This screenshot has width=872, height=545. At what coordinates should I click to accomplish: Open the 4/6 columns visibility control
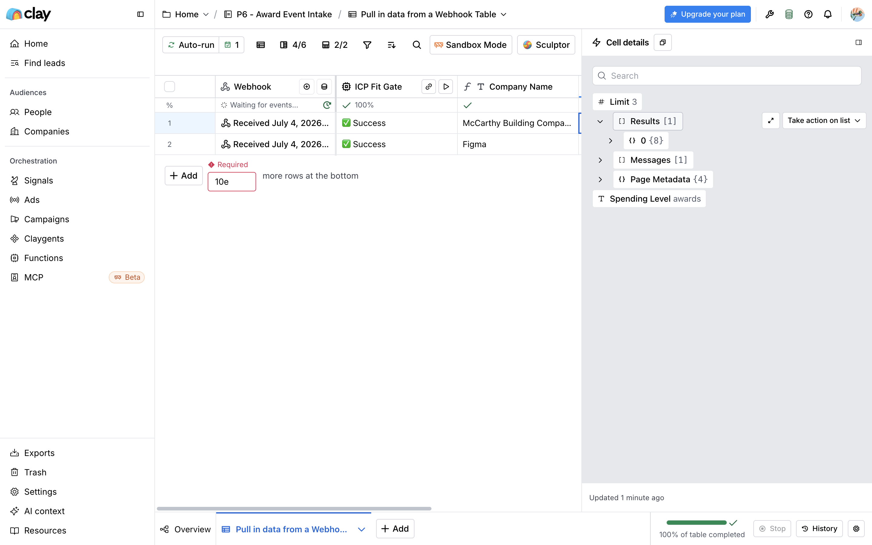pos(293,45)
